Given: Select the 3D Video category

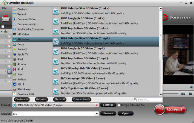Looking at the screenshot, I should point(33,39).
